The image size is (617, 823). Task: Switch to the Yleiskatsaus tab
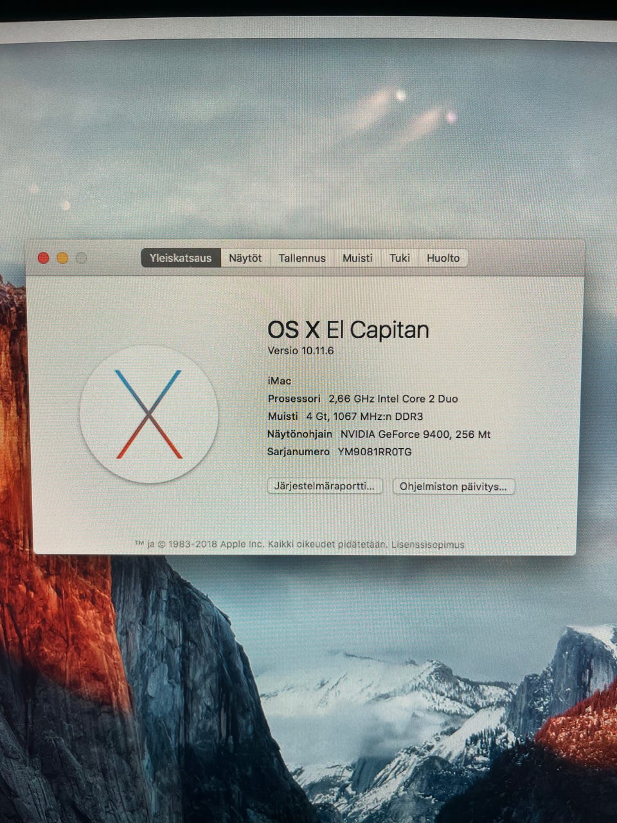(181, 258)
